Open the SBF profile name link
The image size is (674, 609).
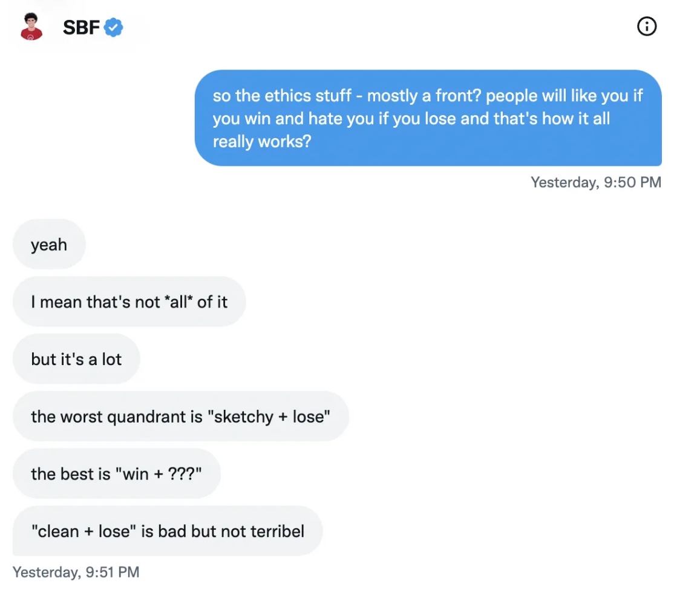[81, 27]
